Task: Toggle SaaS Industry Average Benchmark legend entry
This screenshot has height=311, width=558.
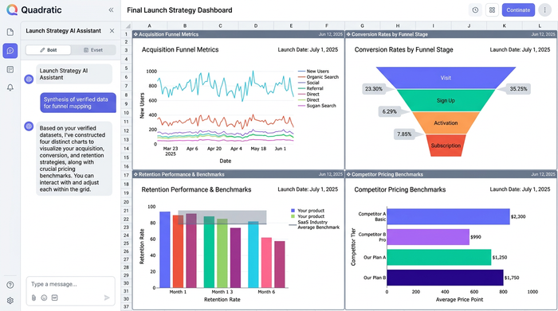Action: point(315,225)
